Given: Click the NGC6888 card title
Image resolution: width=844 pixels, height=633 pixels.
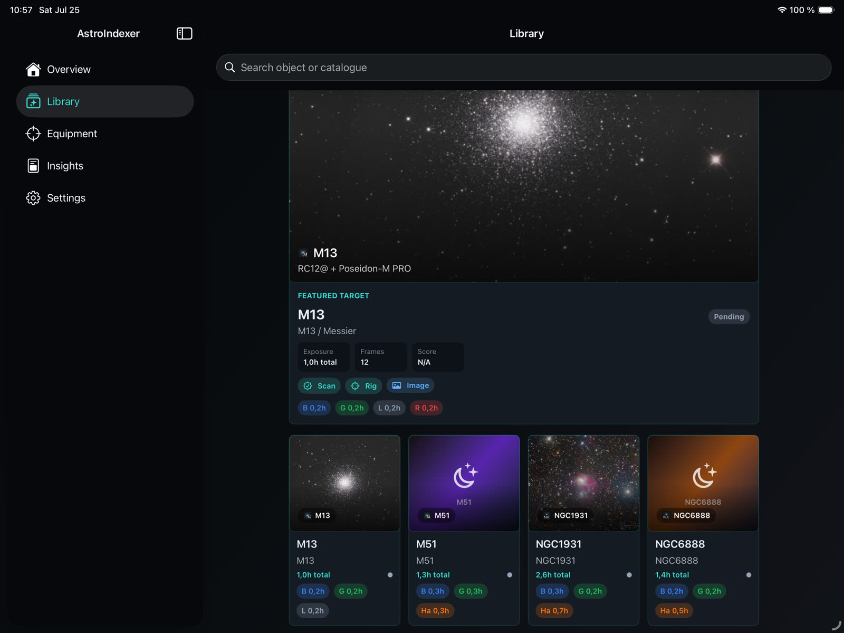Looking at the screenshot, I should (x=680, y=544).
